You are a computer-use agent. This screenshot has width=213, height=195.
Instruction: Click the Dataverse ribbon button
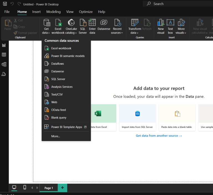pos(104,25)
